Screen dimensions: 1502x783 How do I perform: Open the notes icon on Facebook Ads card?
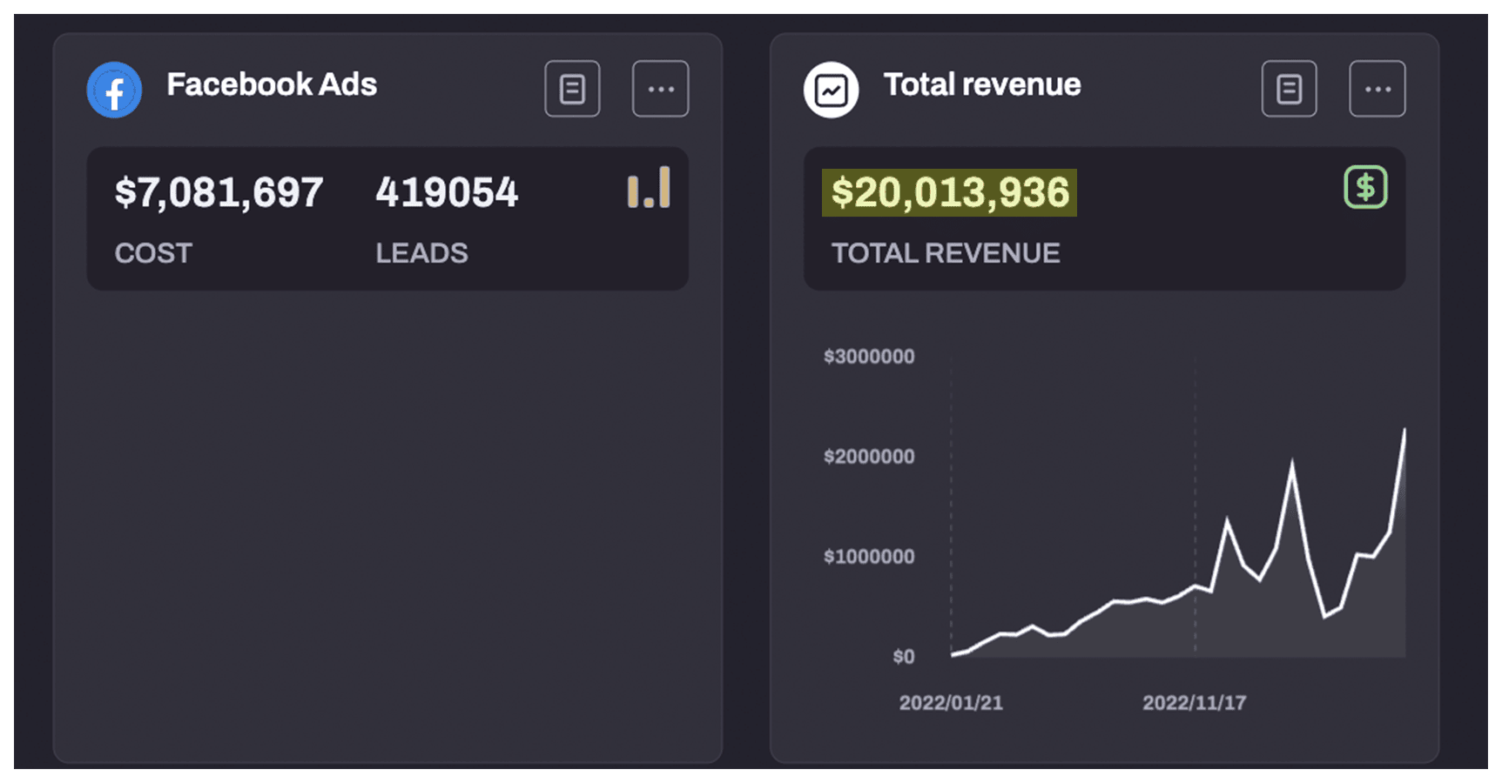(572, 89)
